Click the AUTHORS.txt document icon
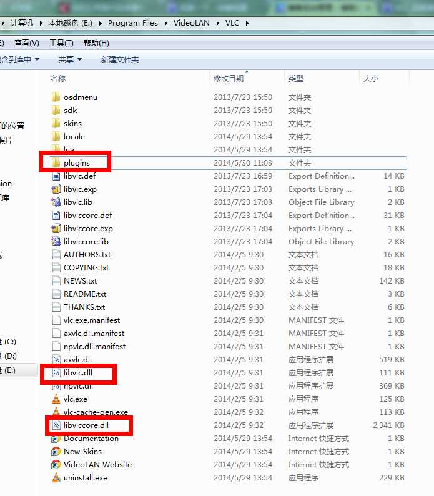The width and height of the screenshot is (434, 496). 56,254
